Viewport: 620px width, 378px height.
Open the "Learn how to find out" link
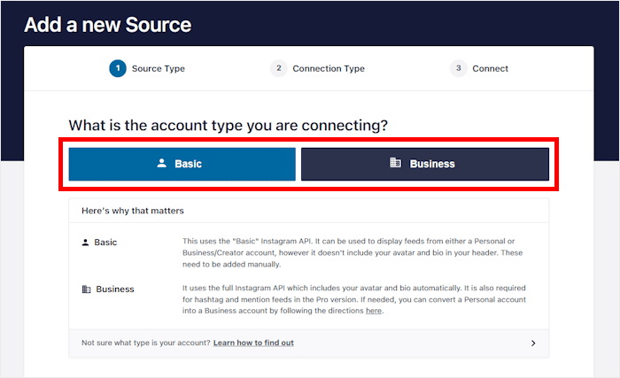[x=253, y=343]
